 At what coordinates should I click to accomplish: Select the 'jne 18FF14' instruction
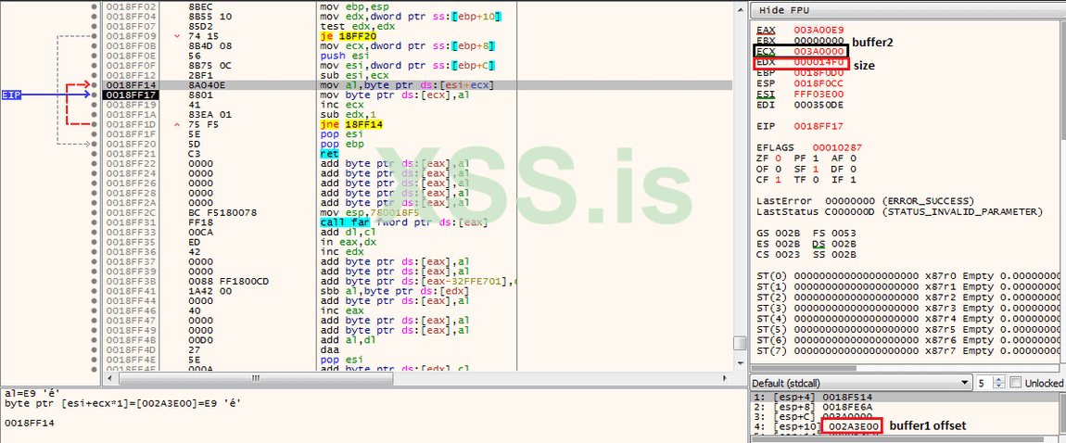click(x=351, y=124)
